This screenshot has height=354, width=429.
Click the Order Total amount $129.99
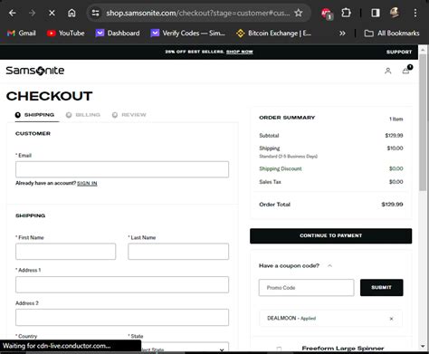[392, 205]
